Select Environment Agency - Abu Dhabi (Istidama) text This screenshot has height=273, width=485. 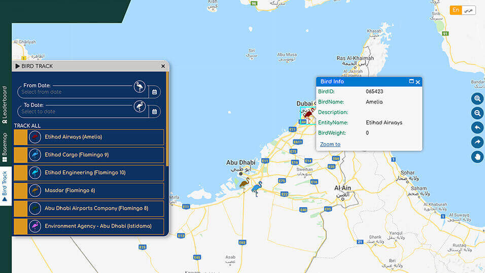click(x=98, y=226)
